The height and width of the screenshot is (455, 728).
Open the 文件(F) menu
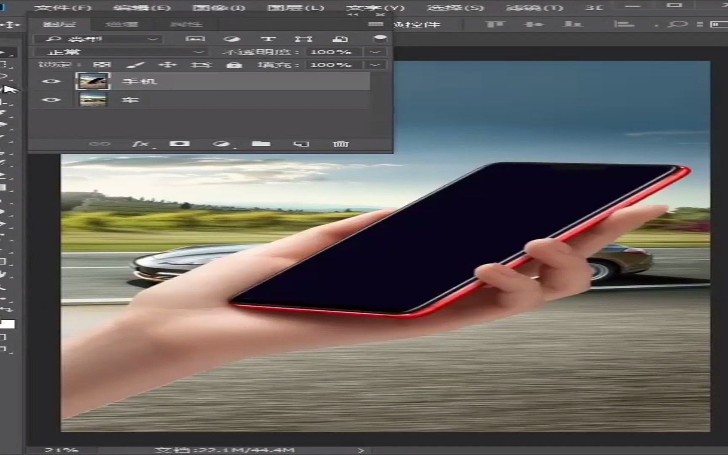click(x=63, y=8)
